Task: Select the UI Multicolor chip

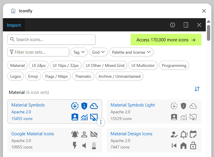Action: 143,65
